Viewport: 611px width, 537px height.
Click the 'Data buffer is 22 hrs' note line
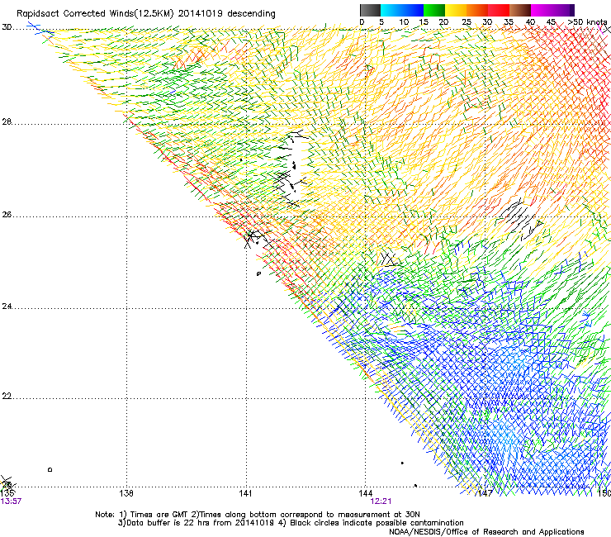click(x=291, y=523)
